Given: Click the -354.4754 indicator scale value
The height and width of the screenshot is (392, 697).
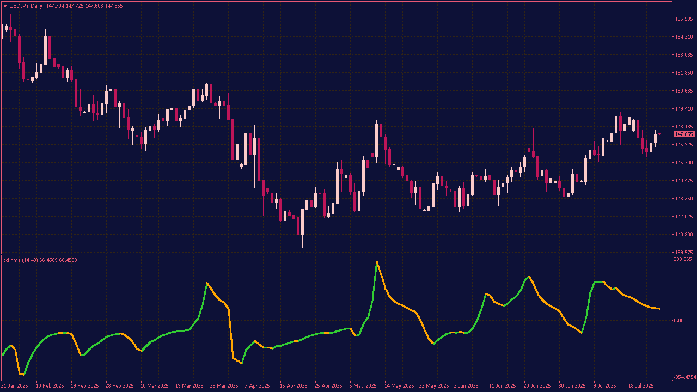Looking at the screenshot, I should [684, 377].
